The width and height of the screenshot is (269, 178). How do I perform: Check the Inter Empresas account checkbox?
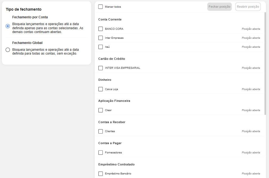[x=100, y=38]
